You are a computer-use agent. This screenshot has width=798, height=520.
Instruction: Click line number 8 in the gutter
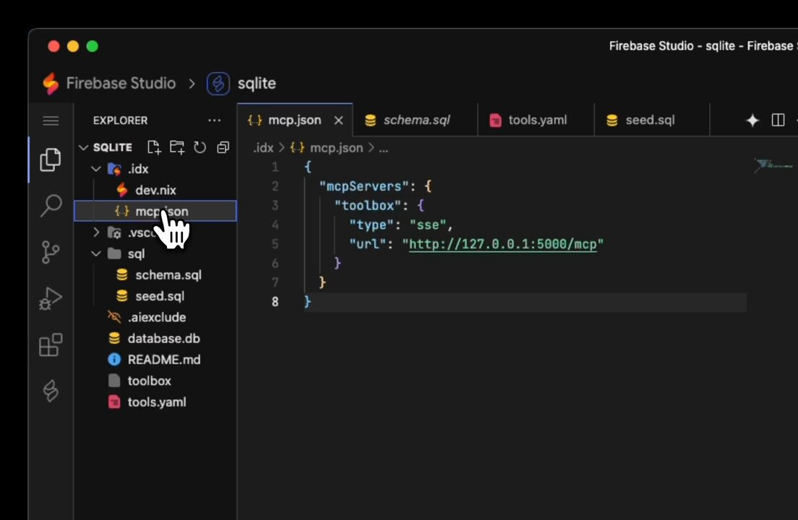tap(275, 302)
